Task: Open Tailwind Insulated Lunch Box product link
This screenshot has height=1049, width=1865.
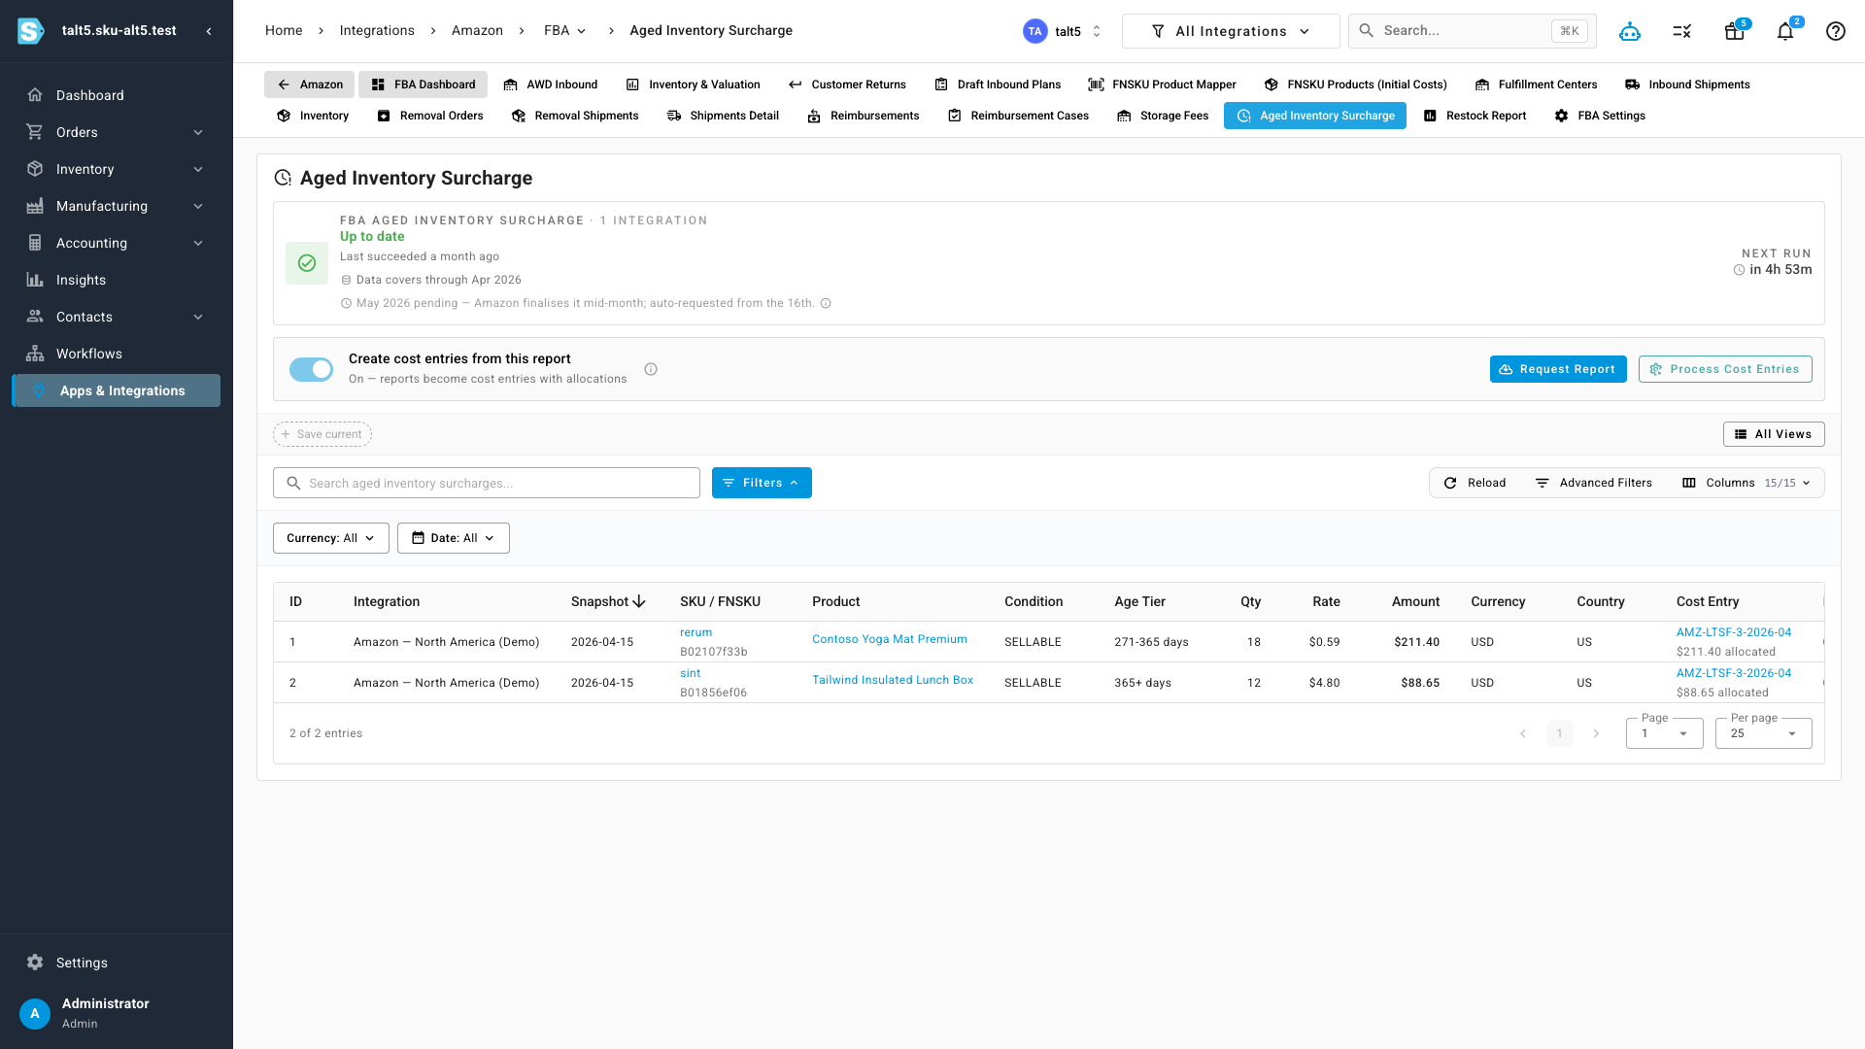Action: 893,680
